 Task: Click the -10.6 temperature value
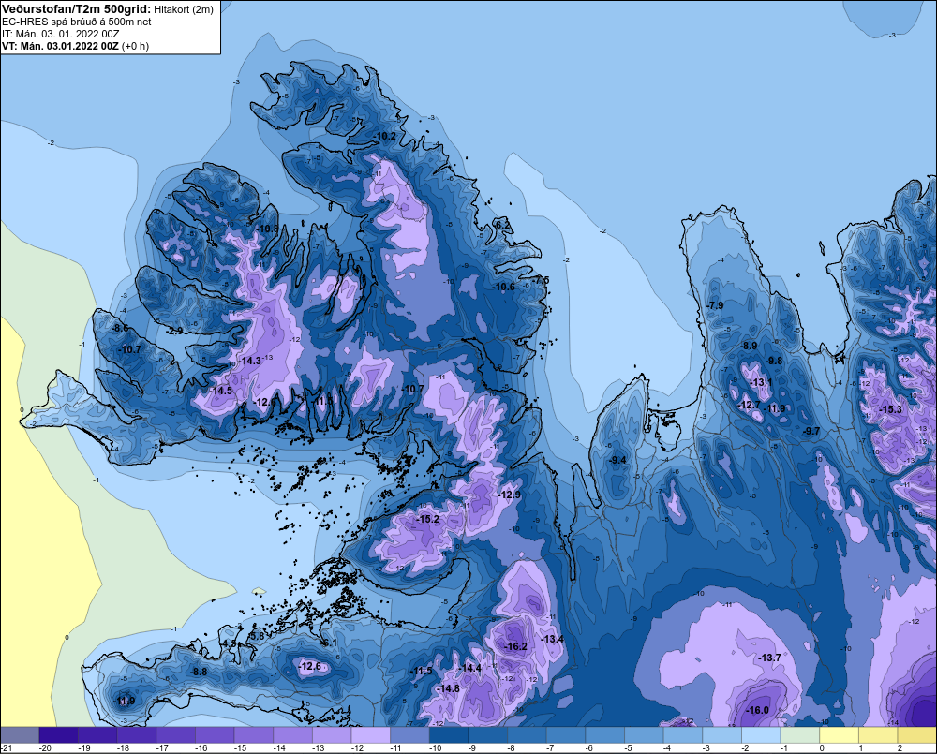tap(503, 287)
